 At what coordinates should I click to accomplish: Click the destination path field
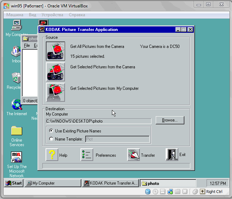coord(99,121)
